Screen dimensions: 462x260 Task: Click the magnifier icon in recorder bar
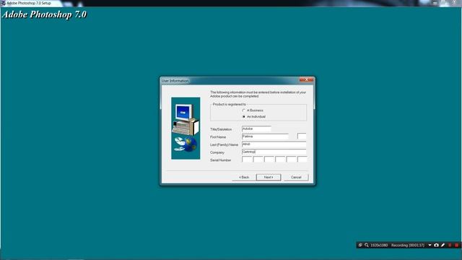coord(367,246)
